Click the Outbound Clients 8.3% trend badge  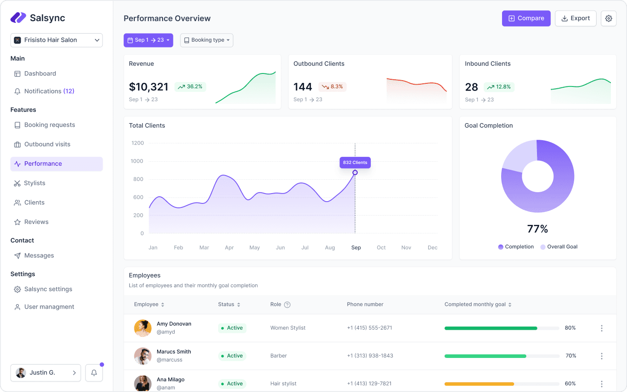(332, 86)
